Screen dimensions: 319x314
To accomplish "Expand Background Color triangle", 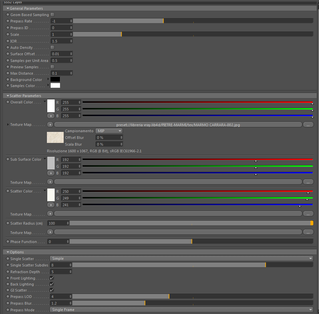I will [x=48, y=79].
